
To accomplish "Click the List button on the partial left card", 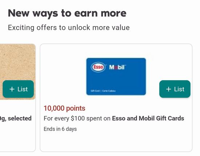I will [18, 89].
